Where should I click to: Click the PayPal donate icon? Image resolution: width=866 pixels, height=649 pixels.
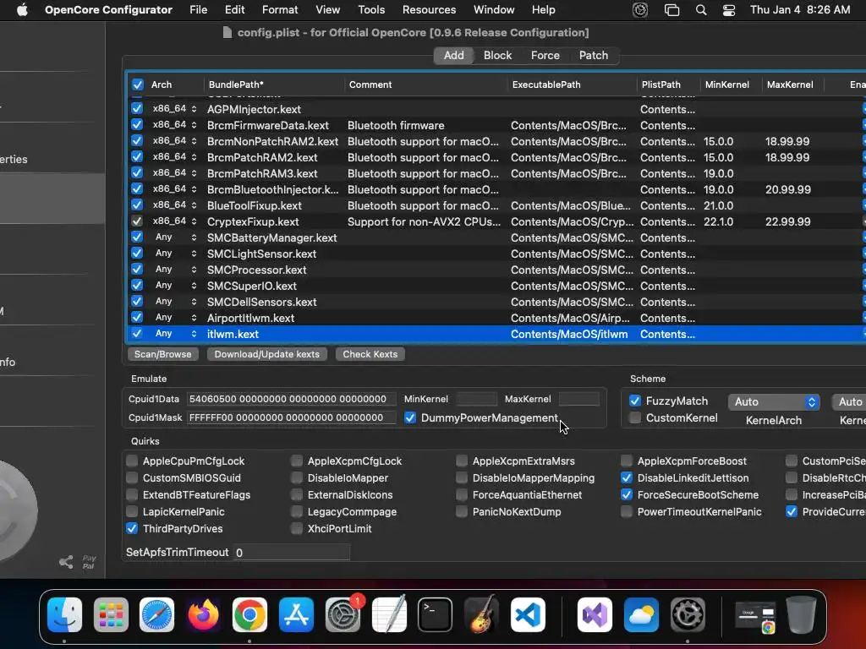[89, 562]
